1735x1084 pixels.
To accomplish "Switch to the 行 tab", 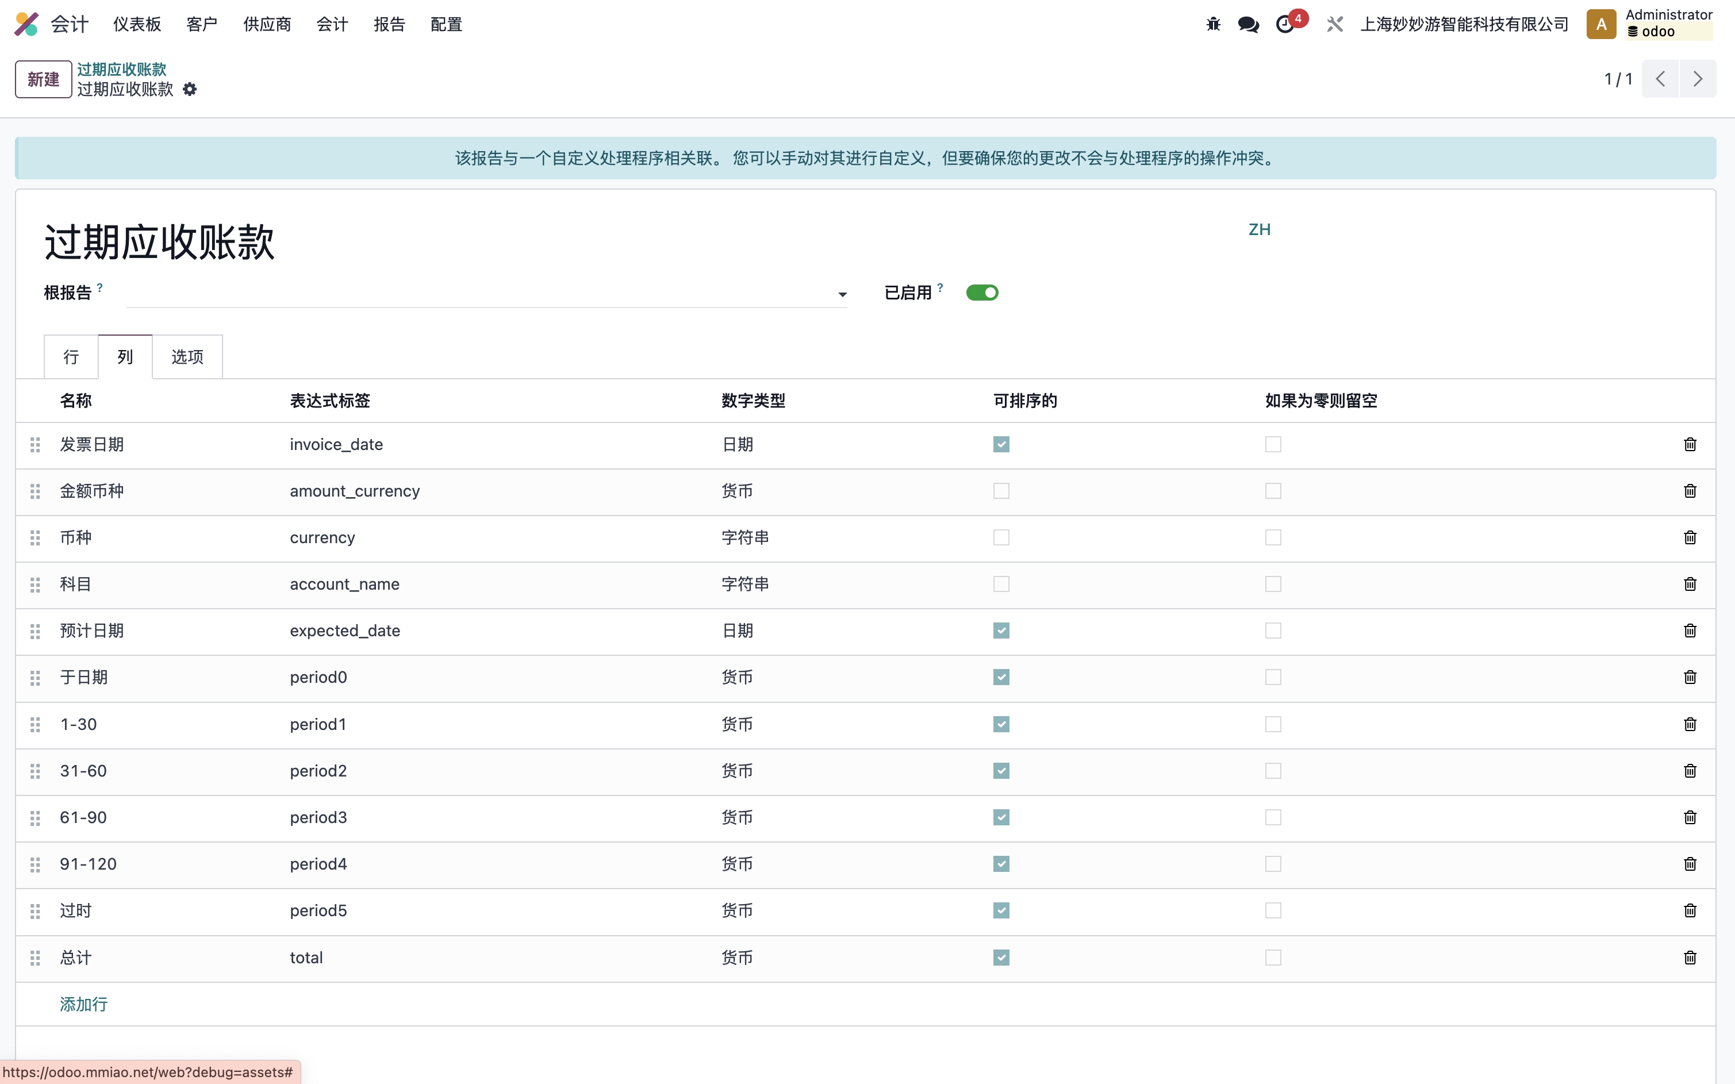I will pyautogui.click(x=71, y=356).
